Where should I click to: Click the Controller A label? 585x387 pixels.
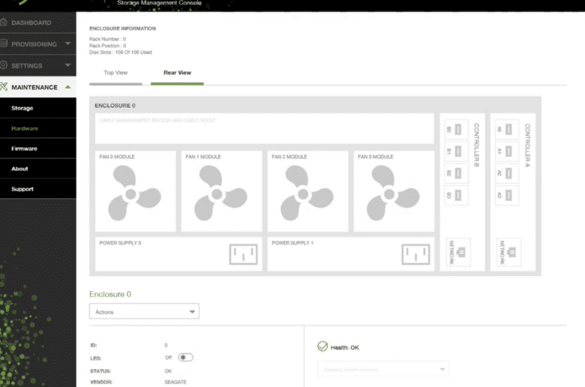coord(527,145)
